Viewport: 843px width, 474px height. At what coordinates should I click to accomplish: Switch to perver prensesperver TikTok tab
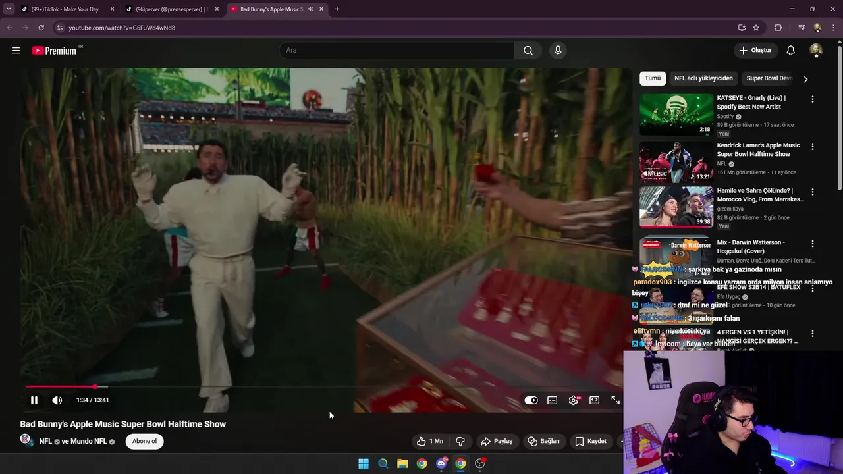pyautogui.click(x=171, y=9)
